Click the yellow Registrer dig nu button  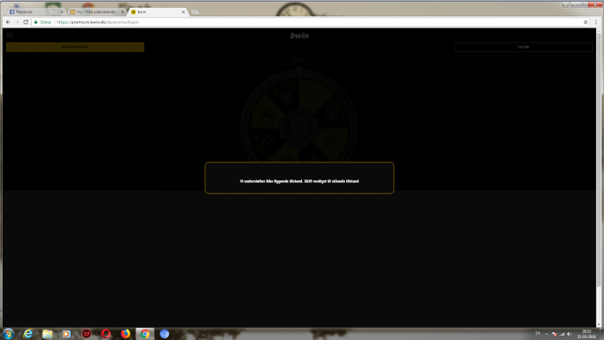coord(75,47)
